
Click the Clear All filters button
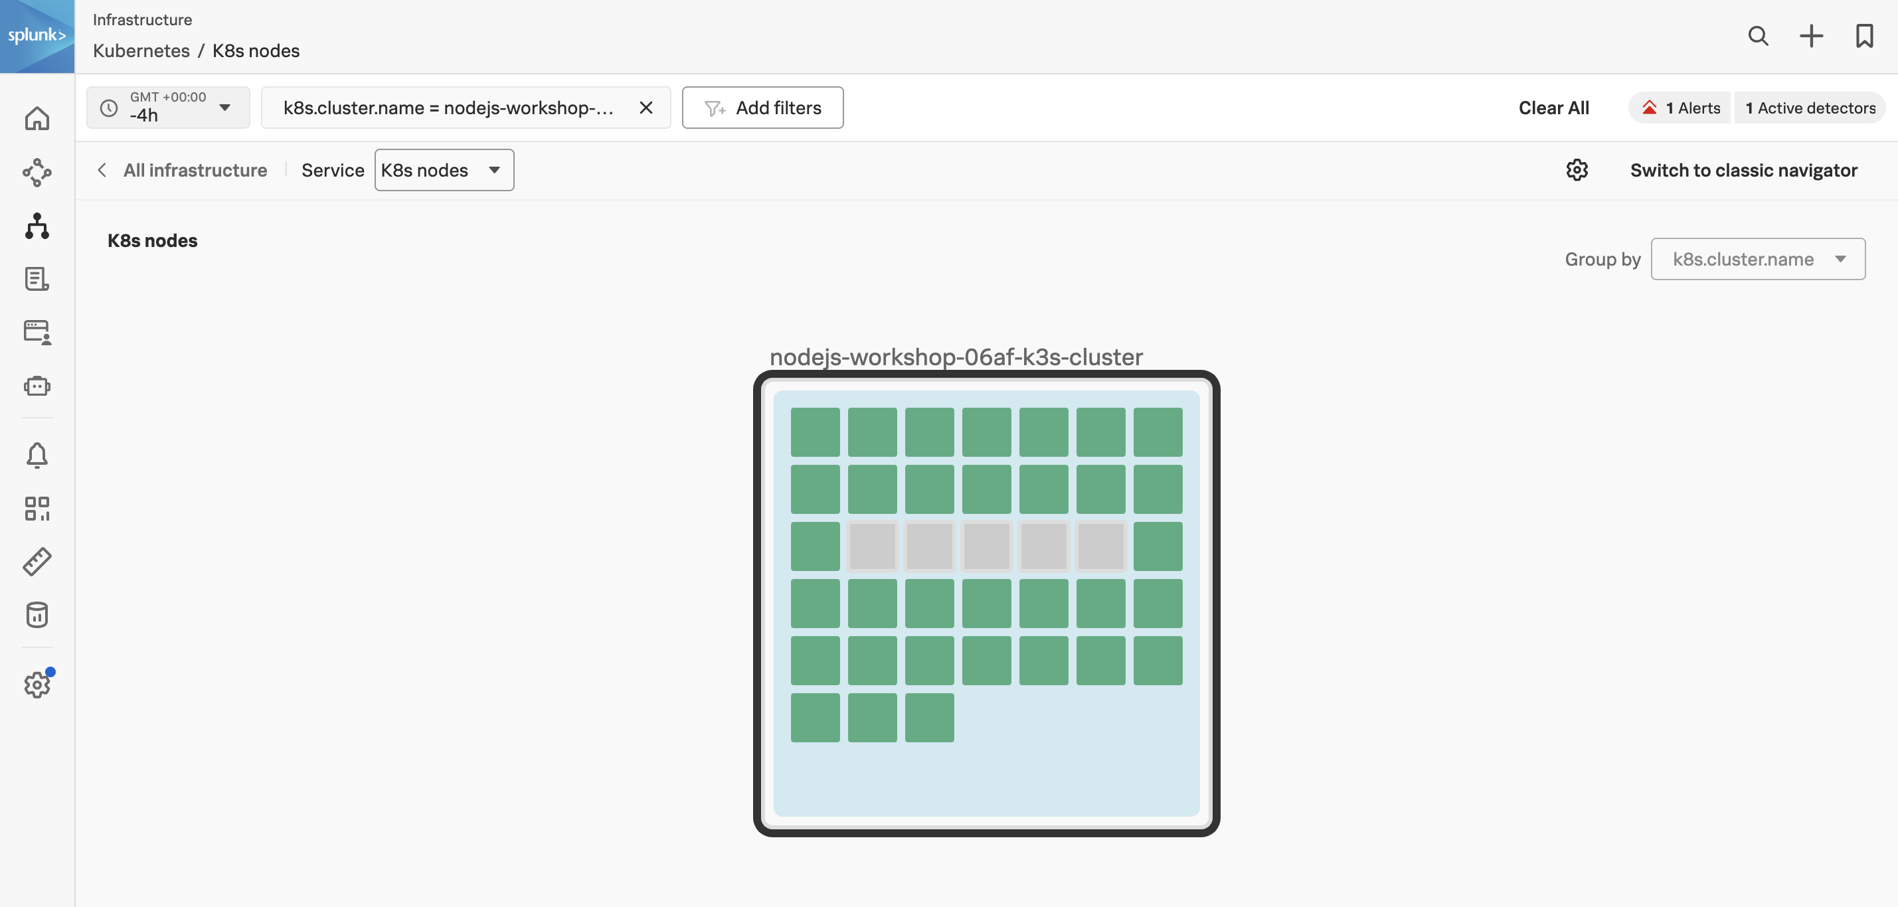click(x=1554, y=108)
